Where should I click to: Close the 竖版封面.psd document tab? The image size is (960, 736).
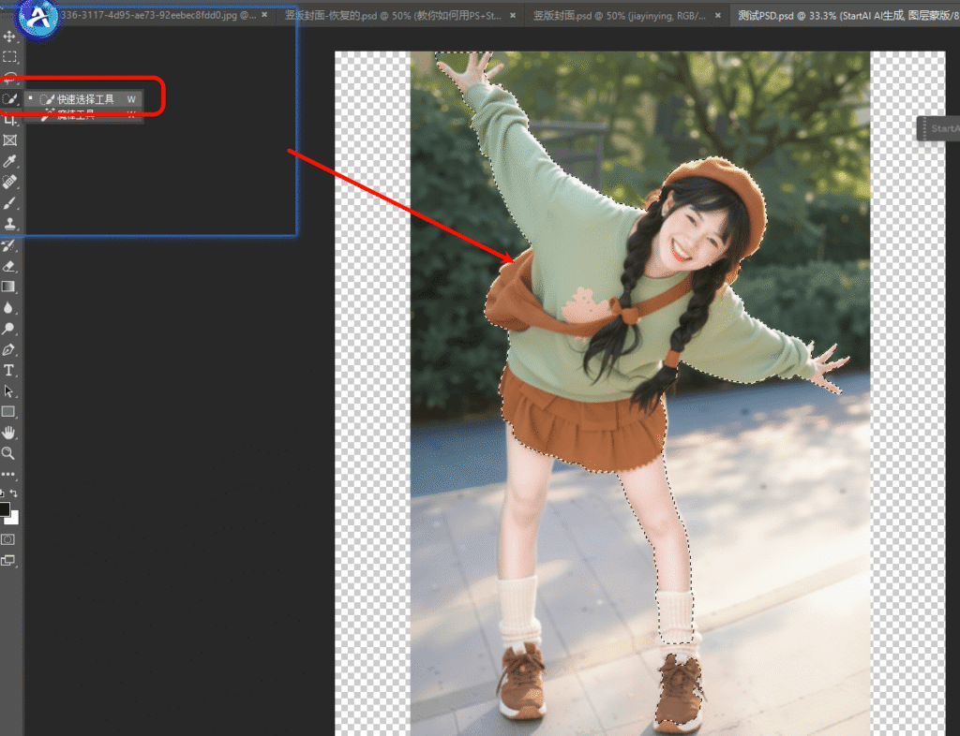(x=718, y=15)
